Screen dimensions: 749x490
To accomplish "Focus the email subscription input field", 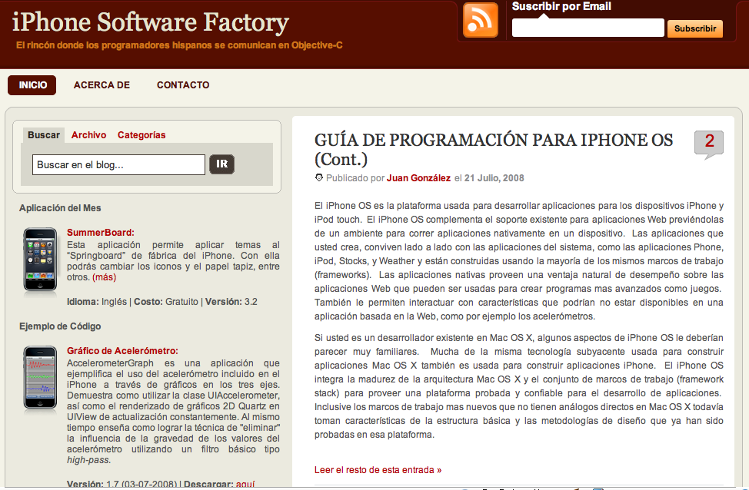I will (588, 28).
